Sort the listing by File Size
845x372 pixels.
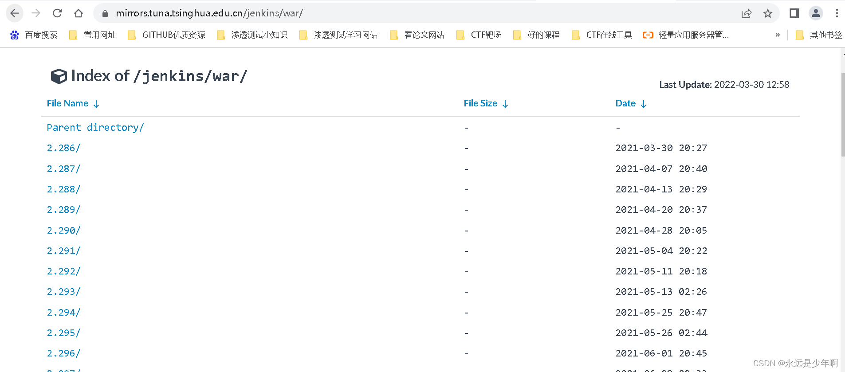[486, 103]
